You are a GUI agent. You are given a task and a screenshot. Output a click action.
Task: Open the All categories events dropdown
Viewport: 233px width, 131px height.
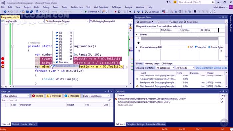pos(165,68)
